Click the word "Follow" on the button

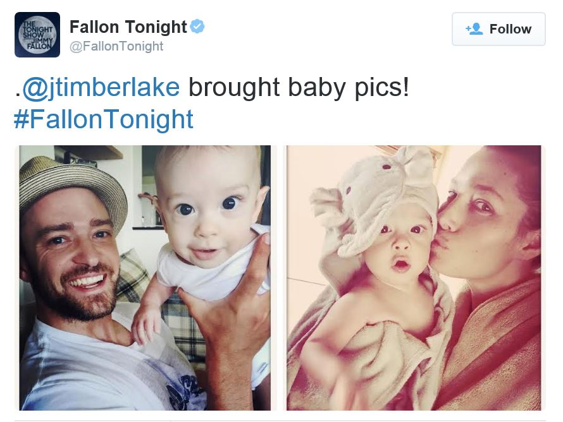click(x=510, y=29)
